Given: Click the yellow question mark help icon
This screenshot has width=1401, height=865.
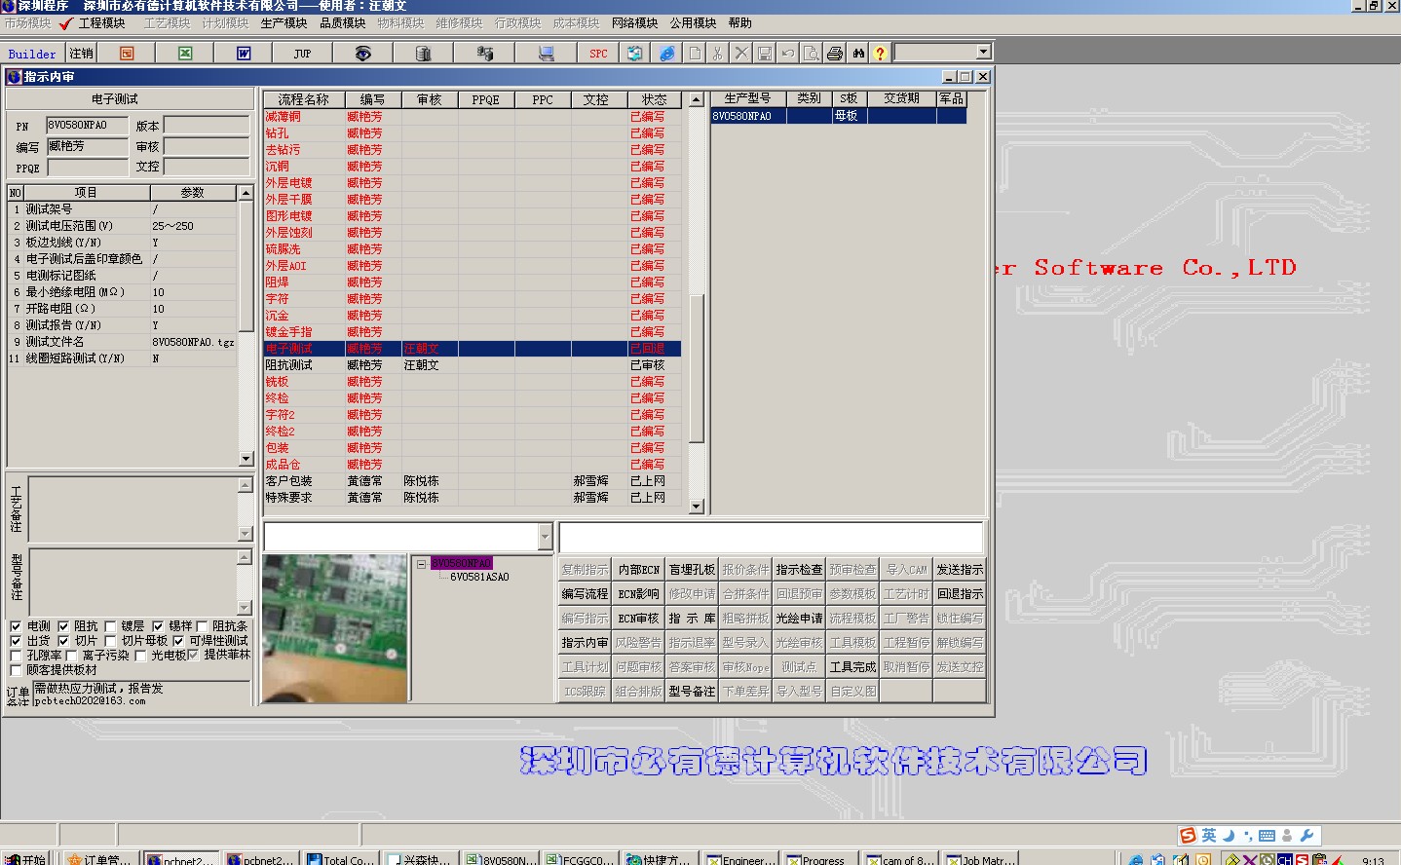Looking at the screenshot, I should pyautogui.click(x=880, y=54).
